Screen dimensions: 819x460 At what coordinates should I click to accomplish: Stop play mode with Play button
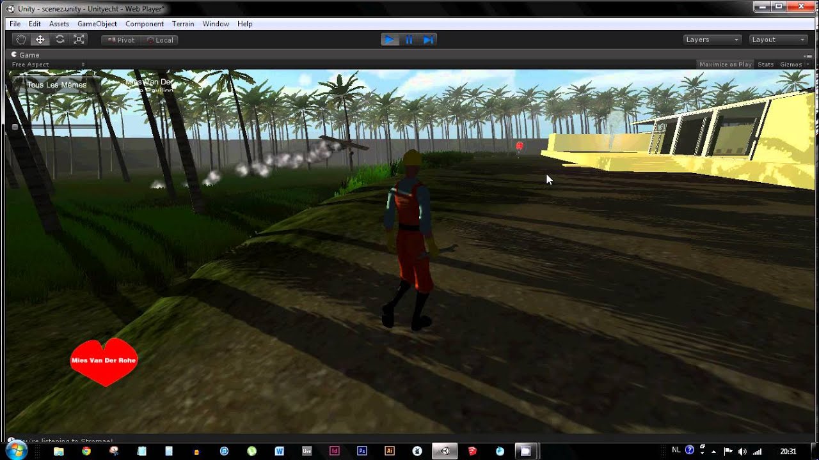pyautogui.click(x=389, y=40)
